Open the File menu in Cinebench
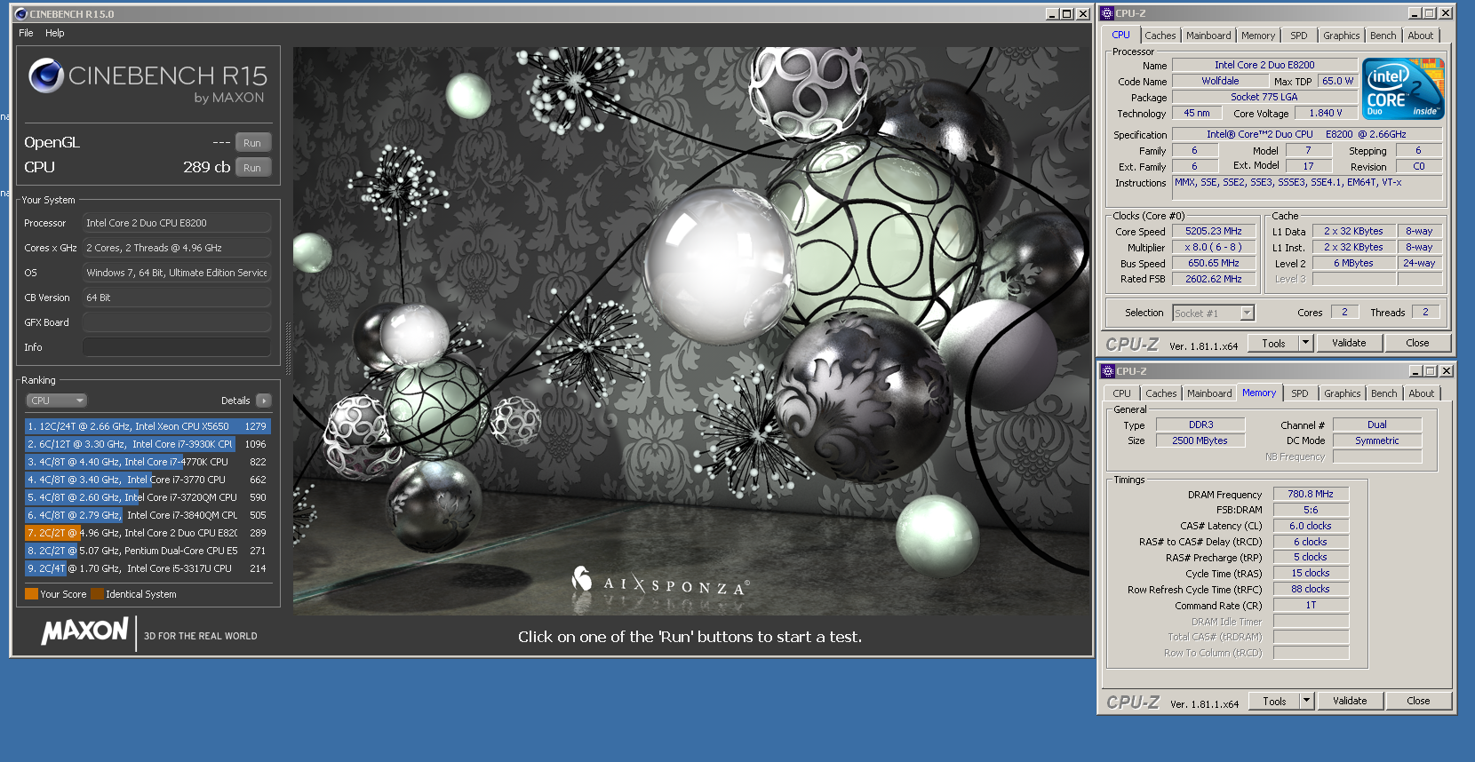 pos(26,33)
